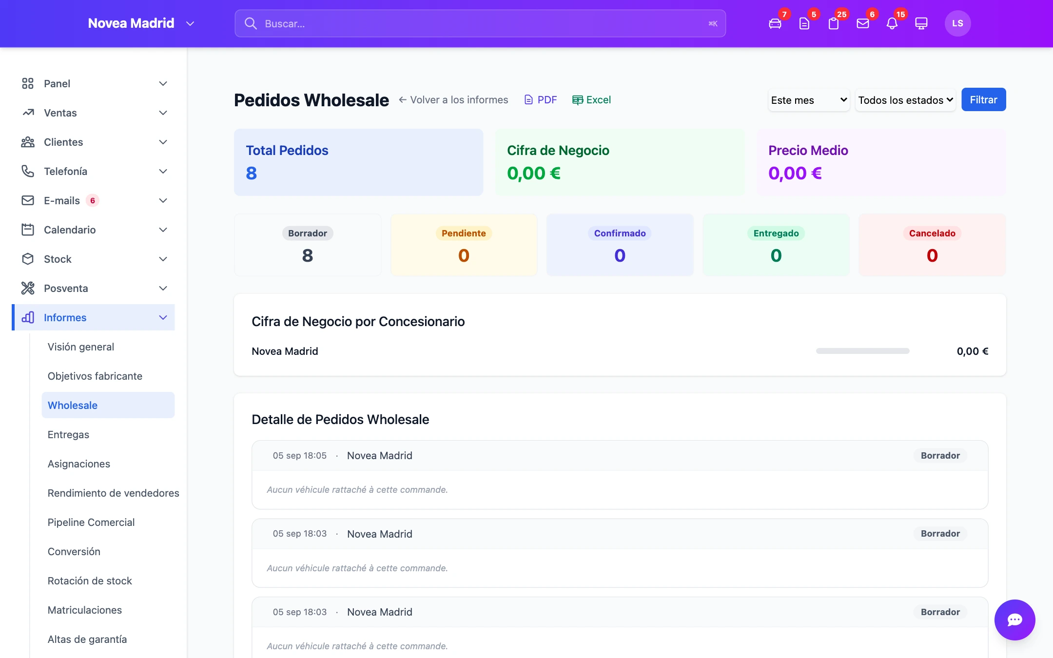Click the Novea Madrid revenue progress bar
This screenshot has width=1053, height=658.
[x=862, y=351]
